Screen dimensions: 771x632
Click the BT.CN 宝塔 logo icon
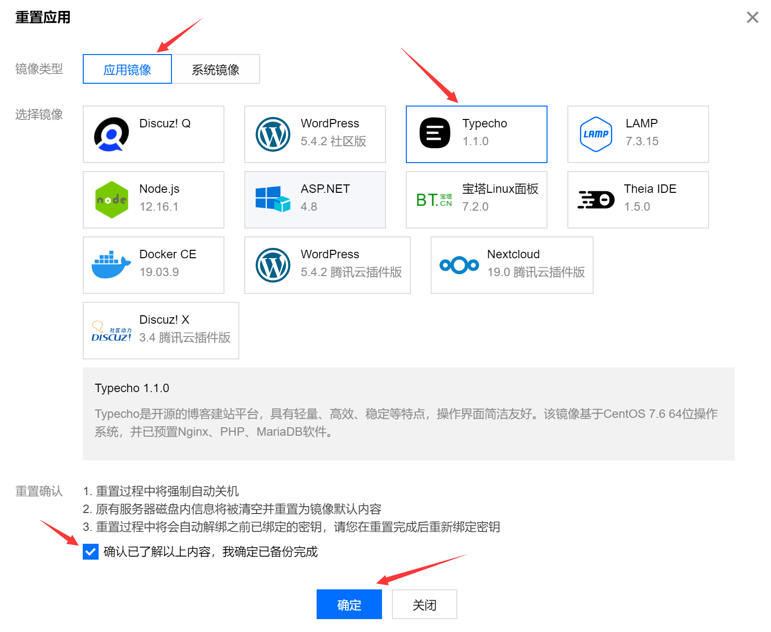[435, 200]
